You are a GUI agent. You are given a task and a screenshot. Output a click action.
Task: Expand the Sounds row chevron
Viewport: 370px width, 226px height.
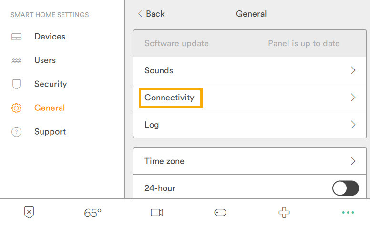(x=353, y=70)
